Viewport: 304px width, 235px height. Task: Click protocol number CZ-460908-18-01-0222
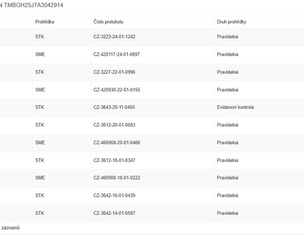tap(117, 178)
